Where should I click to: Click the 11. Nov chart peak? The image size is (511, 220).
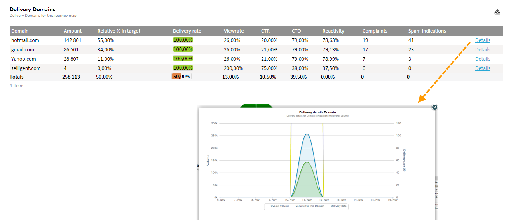tap(307, 134)
